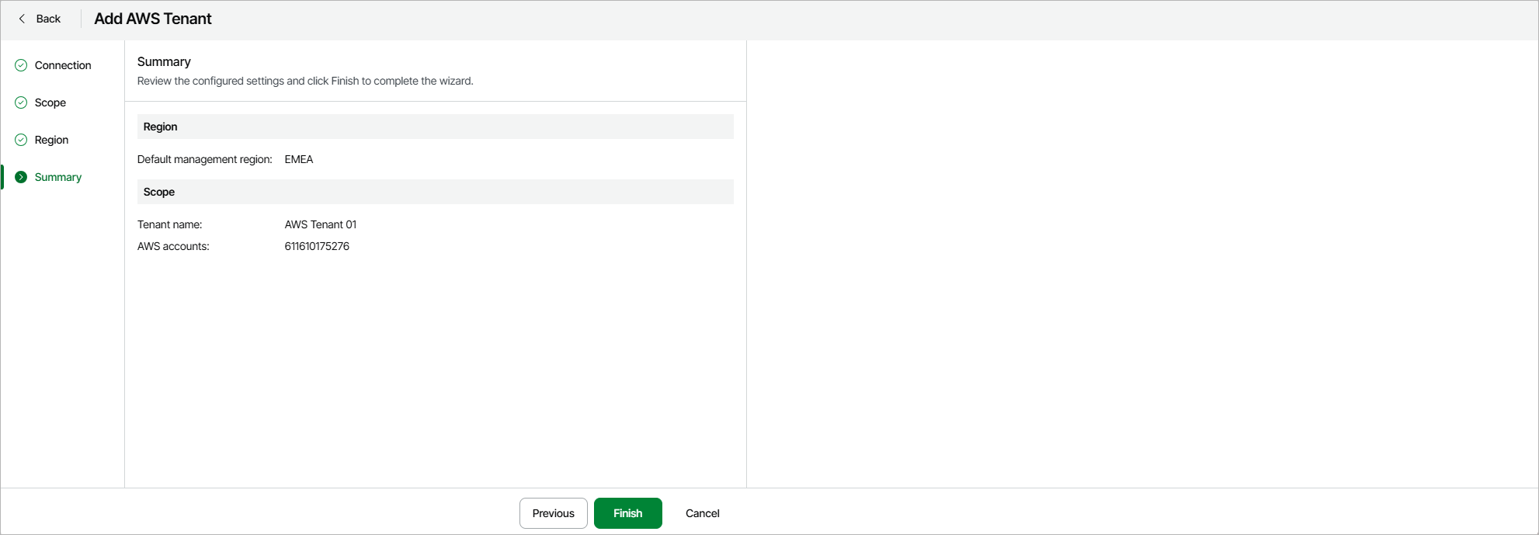Select AWS account number 611610175276

[317, 246]
